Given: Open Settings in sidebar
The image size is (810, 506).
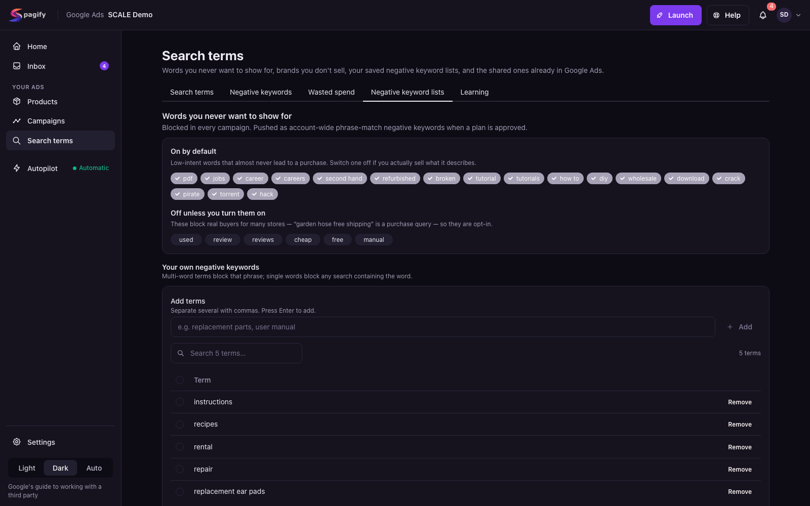Looking at the screenshot, I should pyautogui.click(x=60, y=442).
